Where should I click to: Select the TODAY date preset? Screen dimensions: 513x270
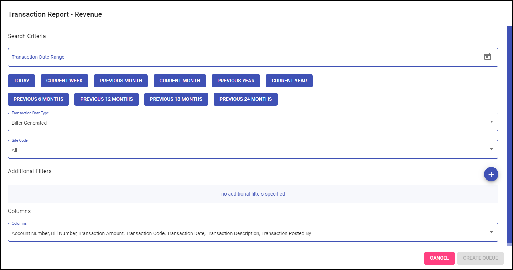[x=21, y=81]
